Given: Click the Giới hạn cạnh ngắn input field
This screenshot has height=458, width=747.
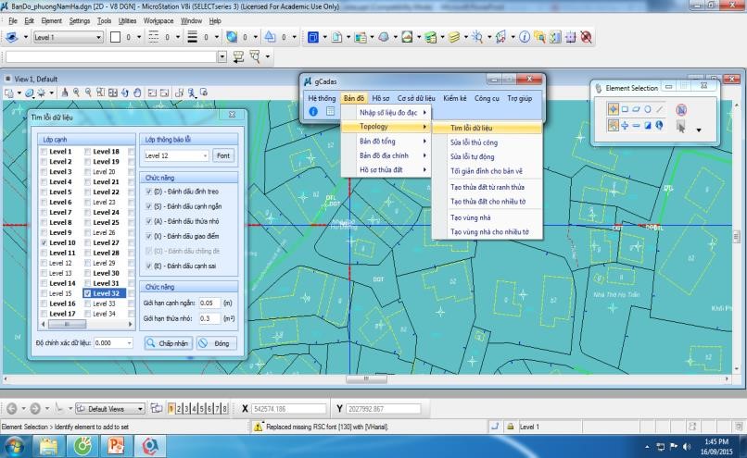Looking at the screenshot, I should coord(209,303).
